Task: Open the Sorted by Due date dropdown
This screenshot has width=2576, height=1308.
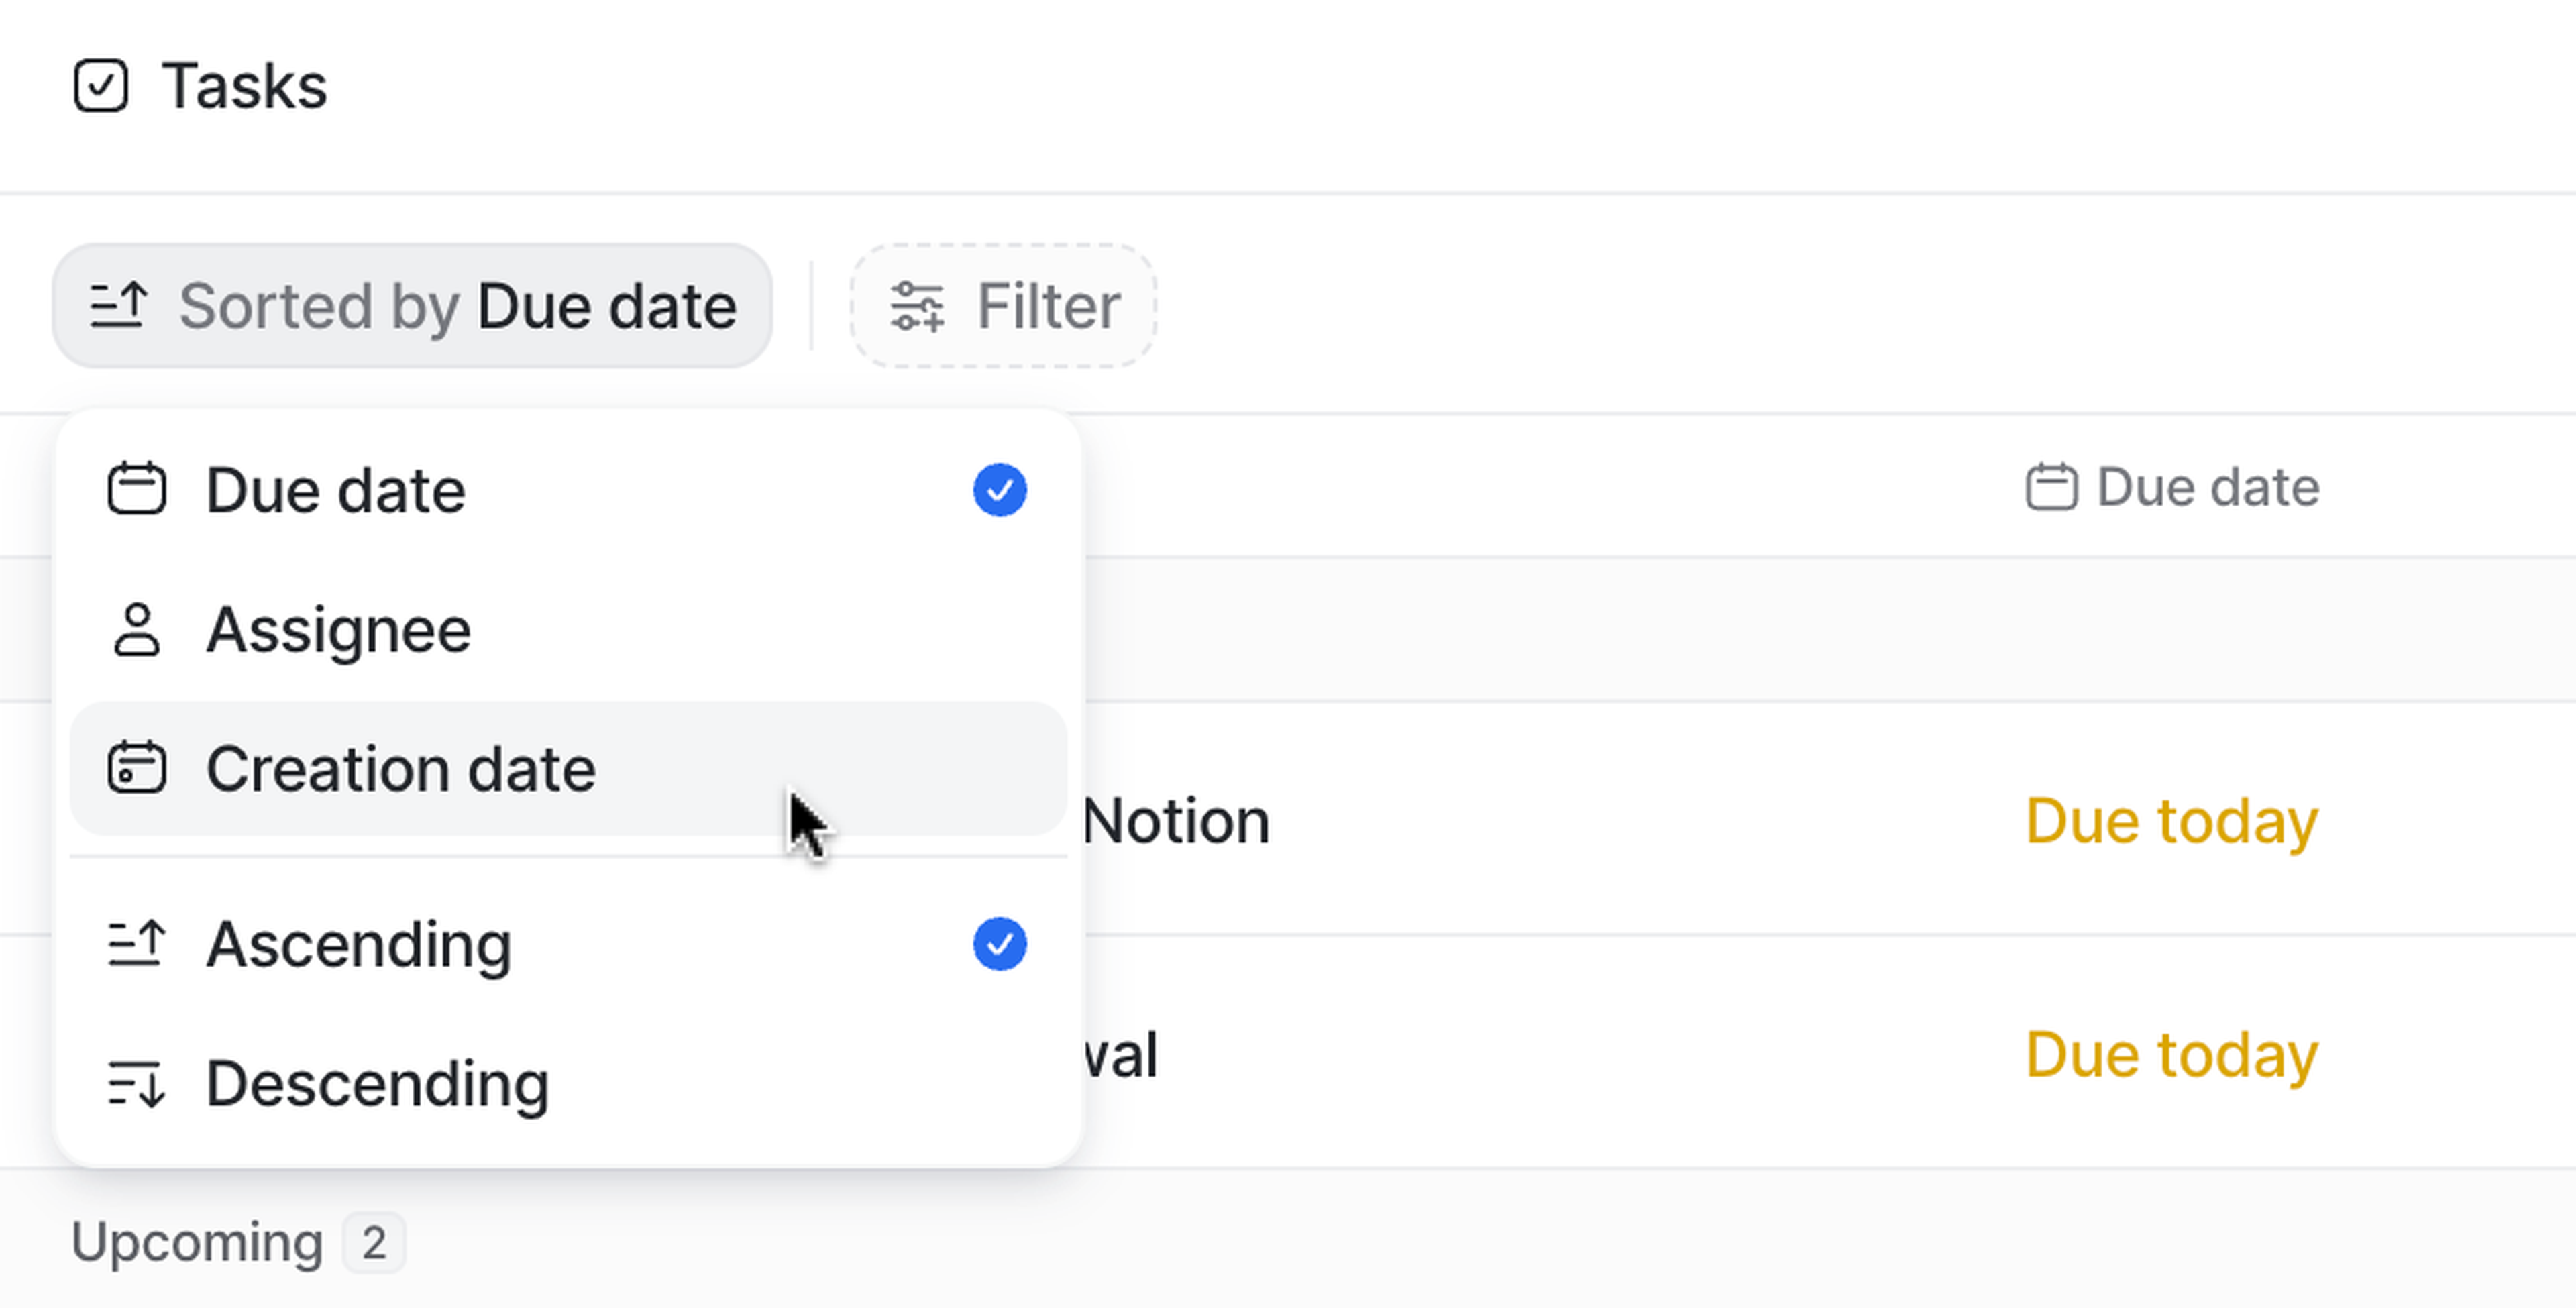Action: click(x=412, y=306)
